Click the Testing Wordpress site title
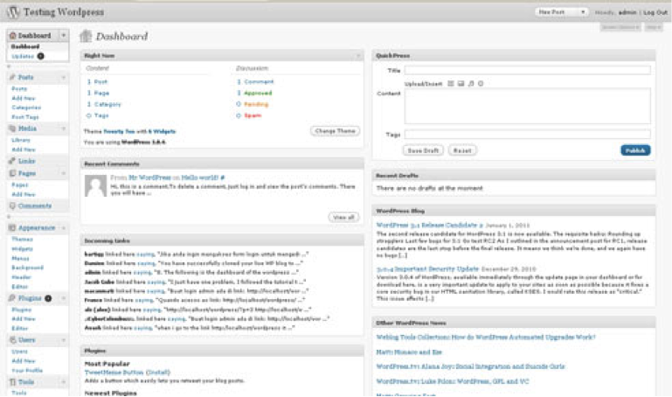The image size is (672, 397). (x=64, y=12)
